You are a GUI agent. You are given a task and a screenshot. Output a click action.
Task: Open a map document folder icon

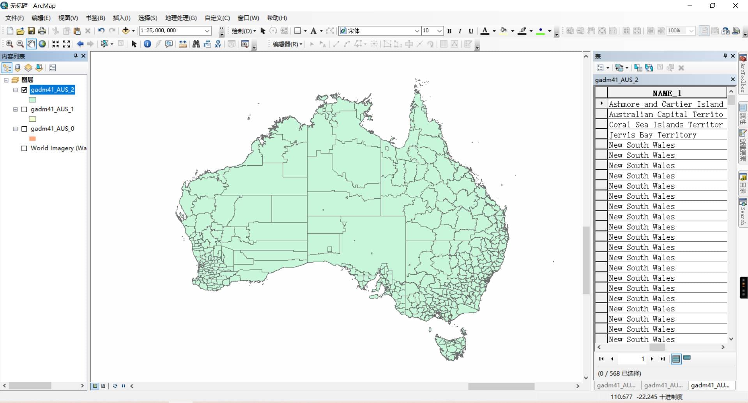20,31
